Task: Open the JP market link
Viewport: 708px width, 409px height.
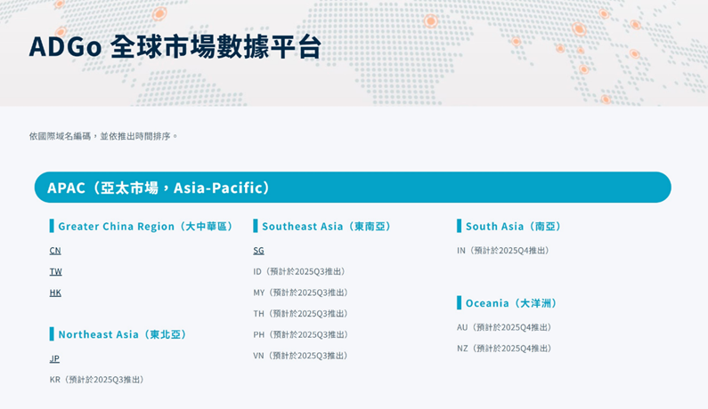Action: (x=54, y=358)
